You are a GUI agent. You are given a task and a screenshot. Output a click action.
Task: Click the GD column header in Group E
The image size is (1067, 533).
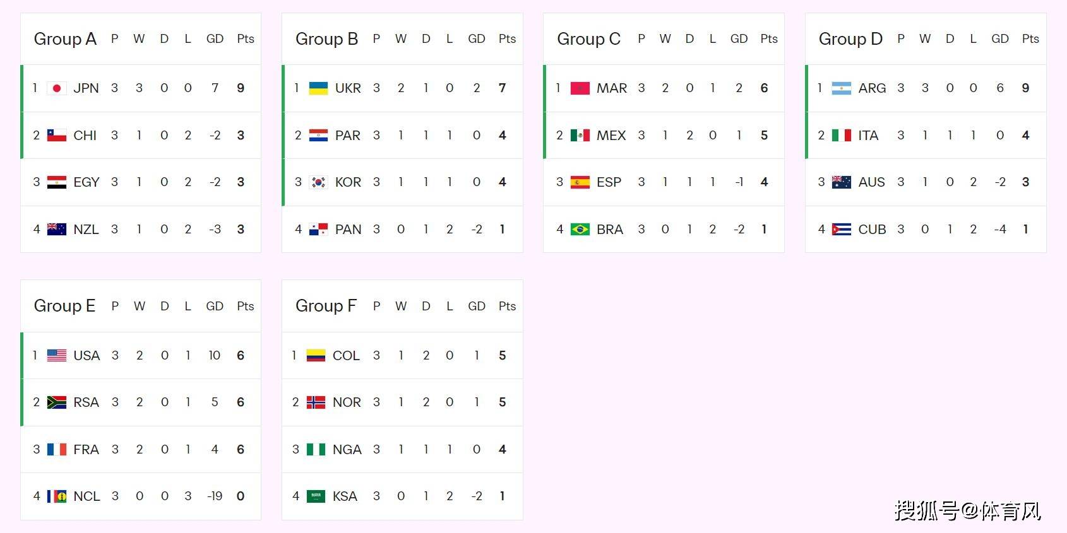click(215, 306)
